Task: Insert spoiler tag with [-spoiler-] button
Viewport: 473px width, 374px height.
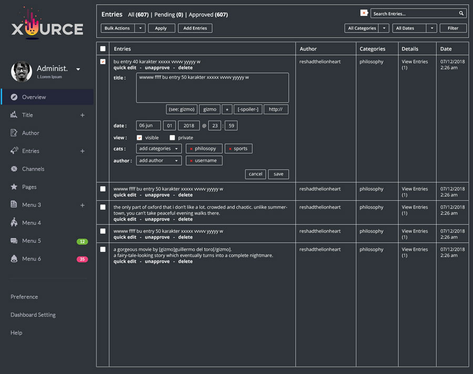Action: (248, 109)
